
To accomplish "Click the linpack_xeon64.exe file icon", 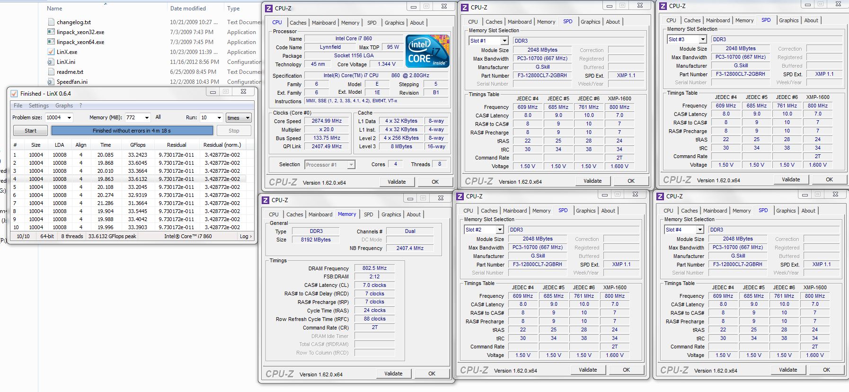I will point(51,42).
